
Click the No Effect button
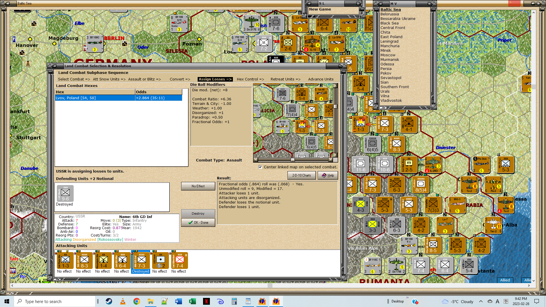point(198,186)
